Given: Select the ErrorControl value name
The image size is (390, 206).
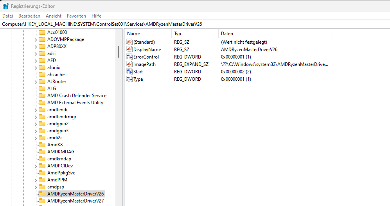Looking at the screenshot, I should pos(146,57).
